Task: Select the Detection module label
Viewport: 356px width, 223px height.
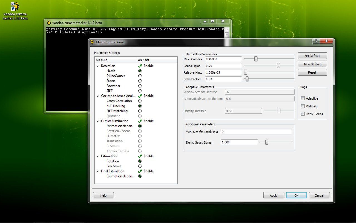Action: (108, 66)
